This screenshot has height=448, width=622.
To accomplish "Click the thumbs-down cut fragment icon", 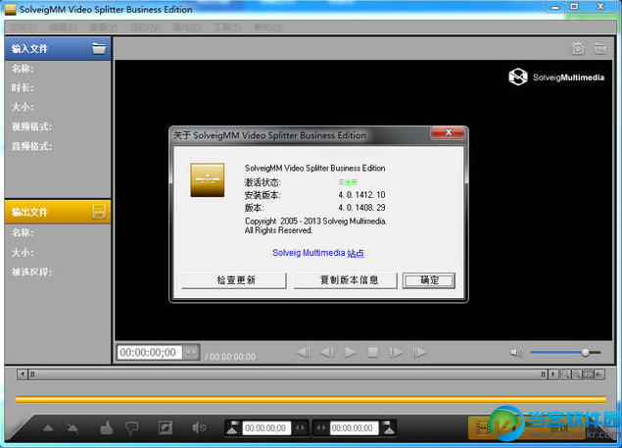I will tap(131, 427).
